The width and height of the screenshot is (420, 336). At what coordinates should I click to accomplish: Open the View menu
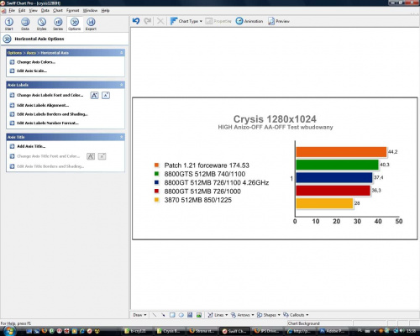coord(33,11)
